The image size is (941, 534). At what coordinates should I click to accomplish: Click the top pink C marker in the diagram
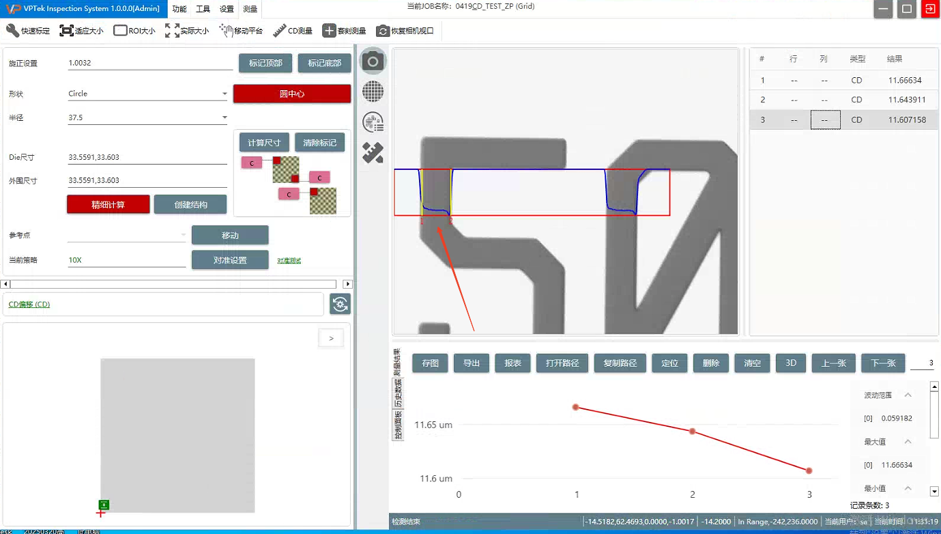coord(252,163)
